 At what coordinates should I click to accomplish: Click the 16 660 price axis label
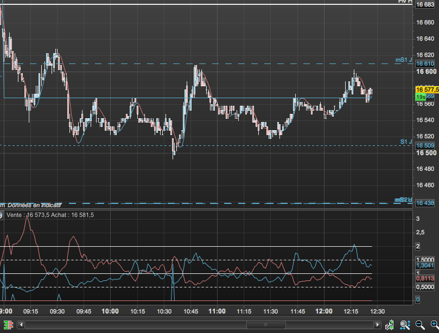pos(425,22)
